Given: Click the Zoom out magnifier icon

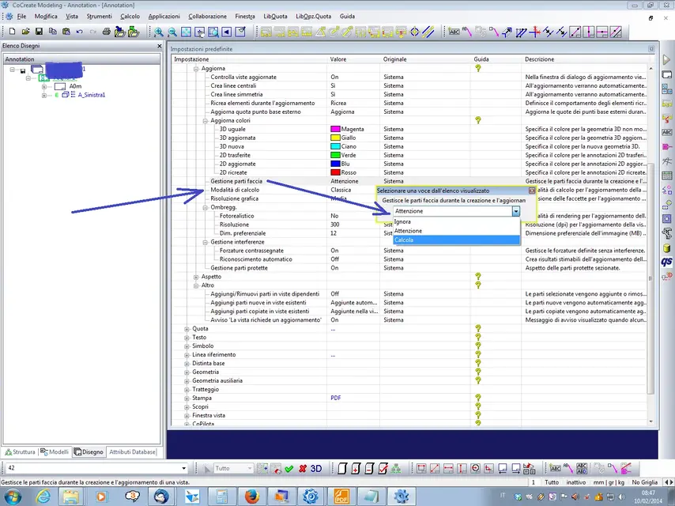Looking at the screenshot, I should [x=172, y=32].
